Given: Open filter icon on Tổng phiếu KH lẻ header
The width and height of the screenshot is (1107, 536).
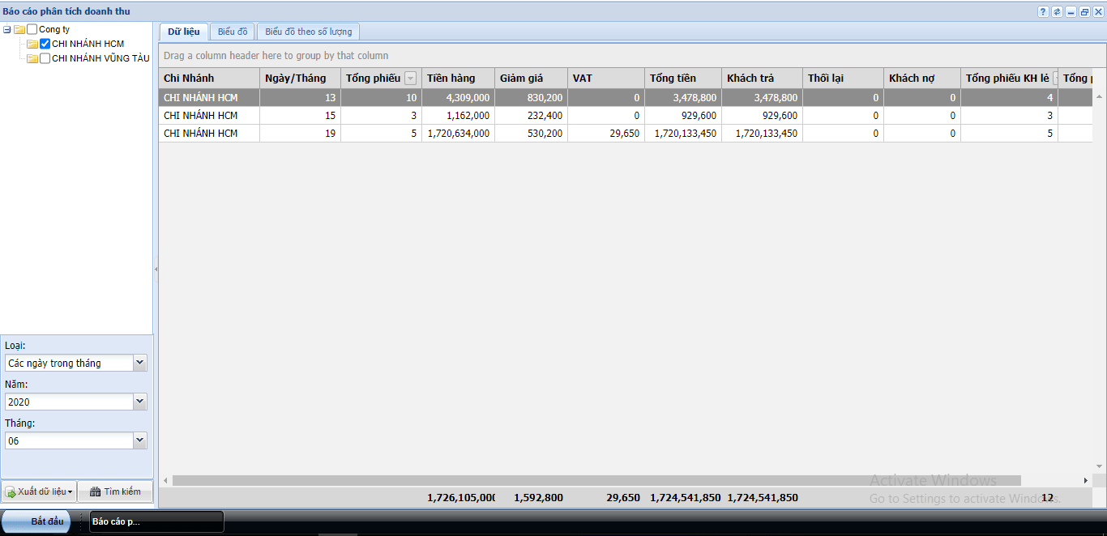Looking at the screenshot, I should (x=1055, y=79).
